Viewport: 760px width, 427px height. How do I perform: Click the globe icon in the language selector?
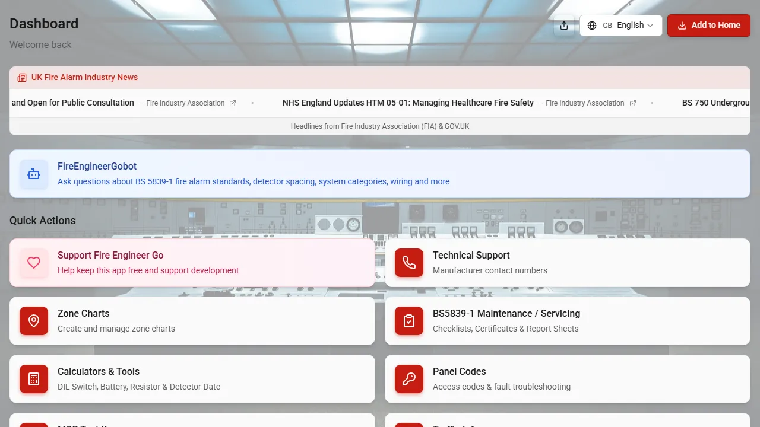point(592,25)
